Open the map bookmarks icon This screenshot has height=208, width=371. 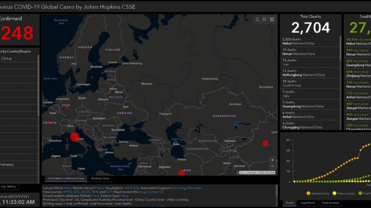click(258, 19)
